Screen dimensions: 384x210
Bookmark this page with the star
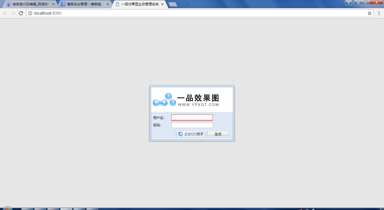pos(369,13)
